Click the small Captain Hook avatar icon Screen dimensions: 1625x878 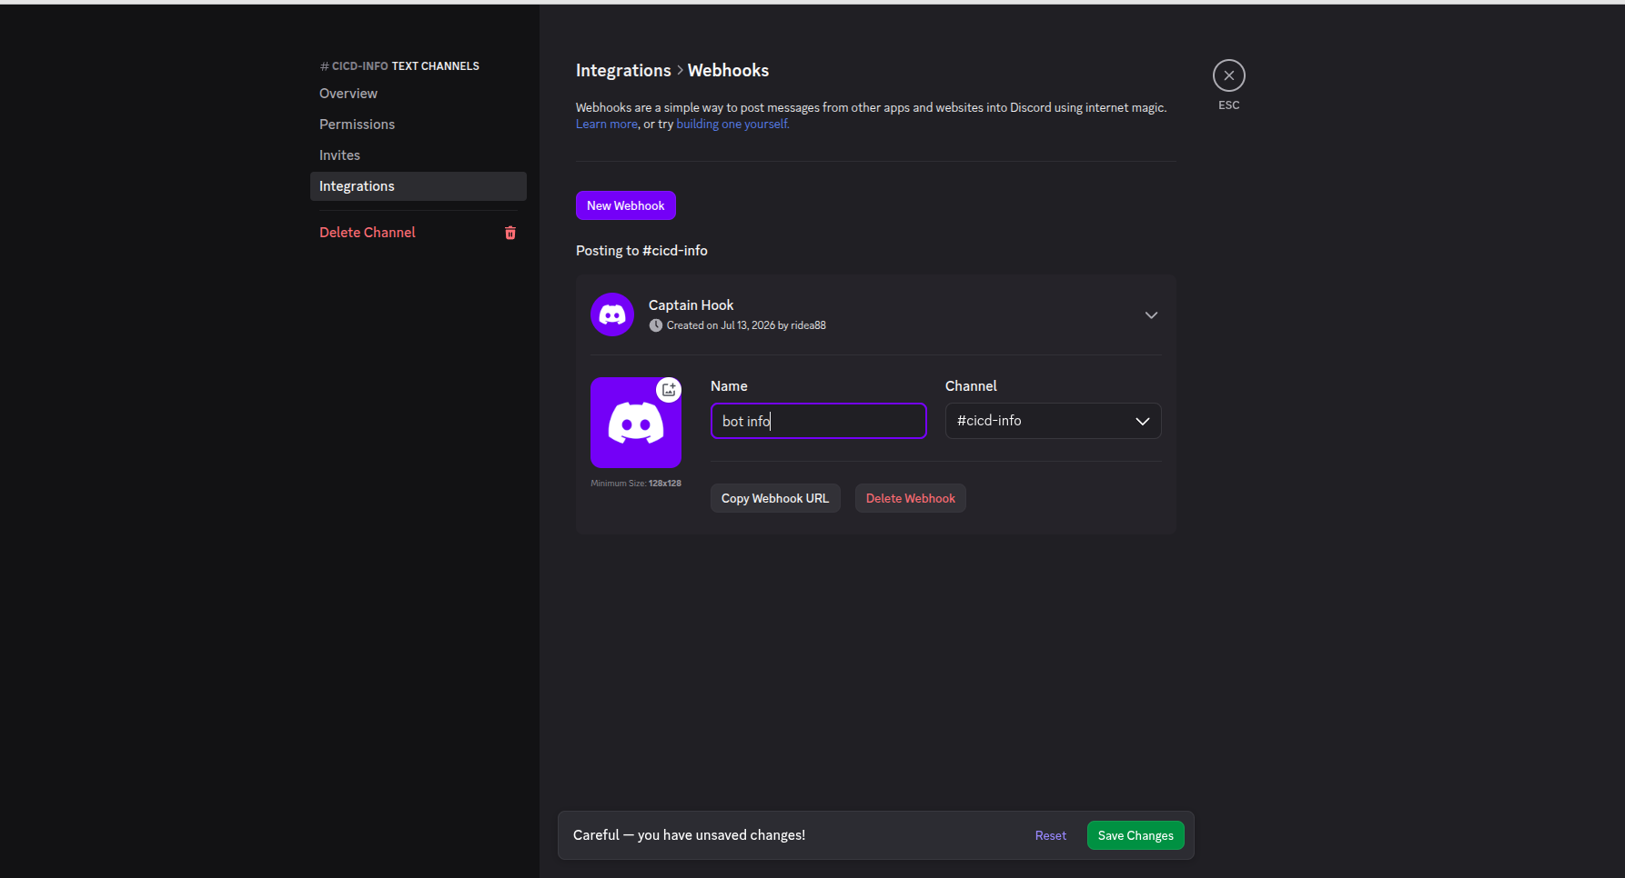click(612, 314)
